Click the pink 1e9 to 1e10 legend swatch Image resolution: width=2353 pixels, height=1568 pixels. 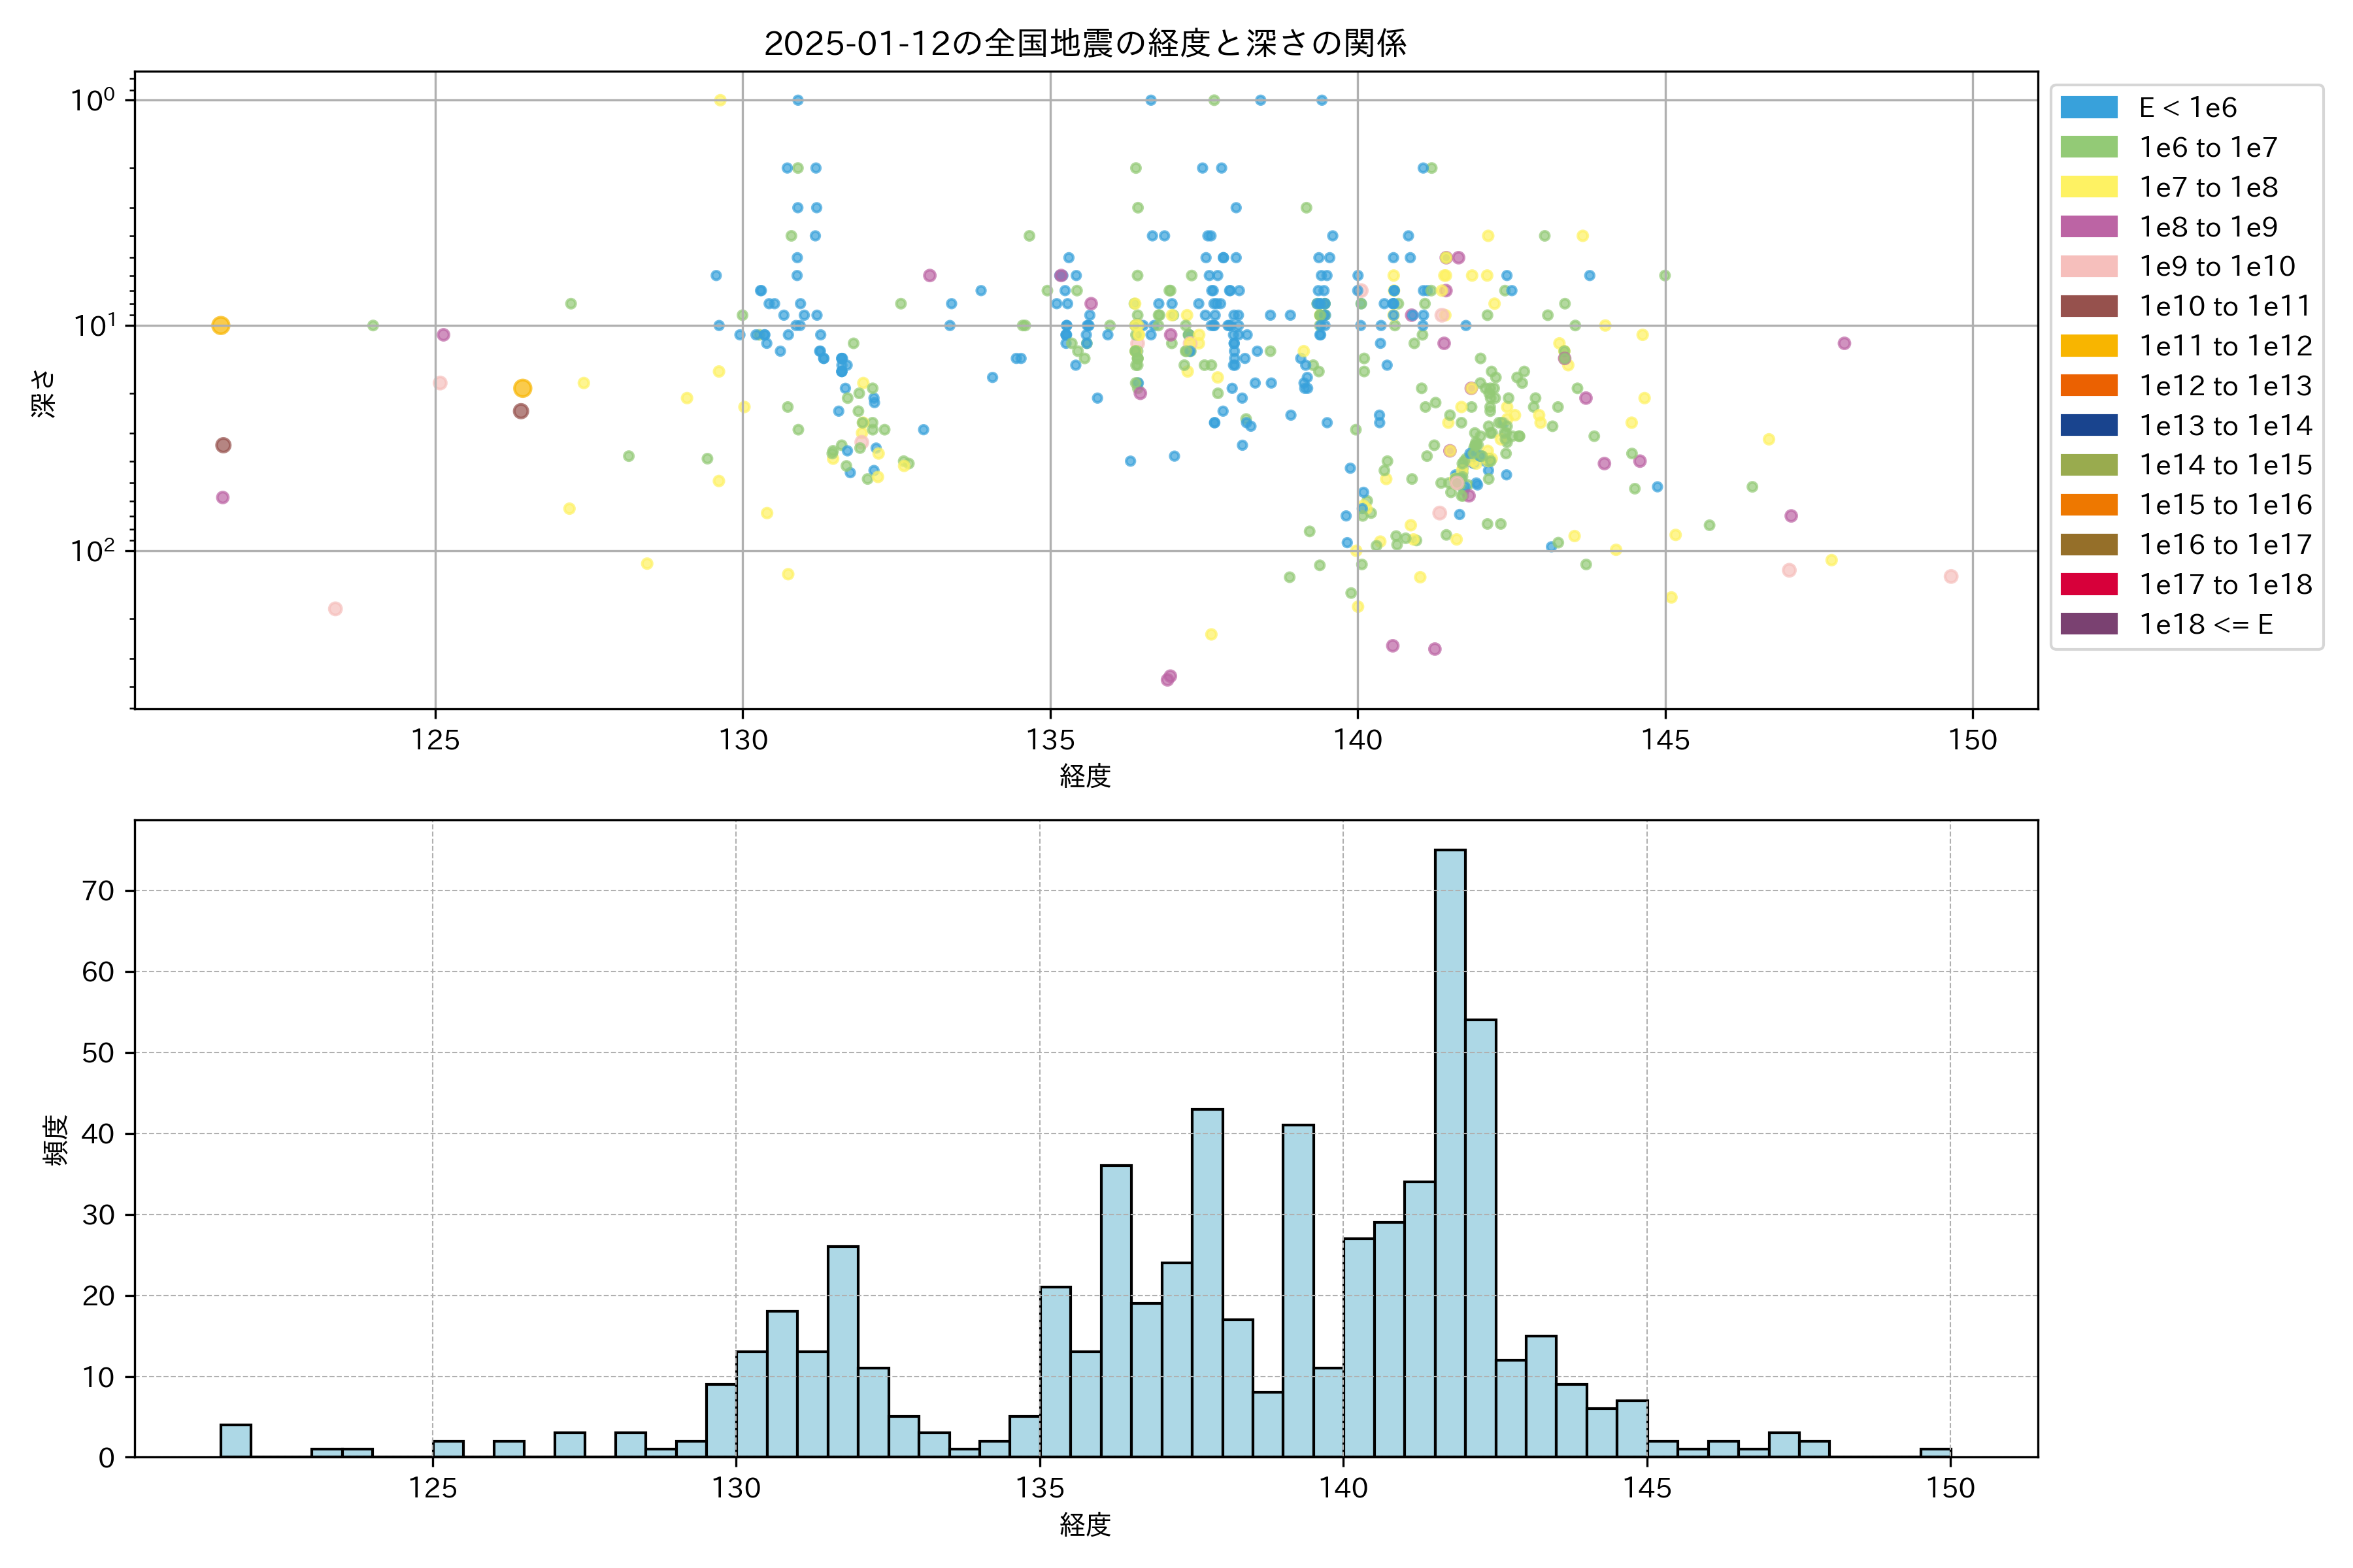click(2089, 266)
